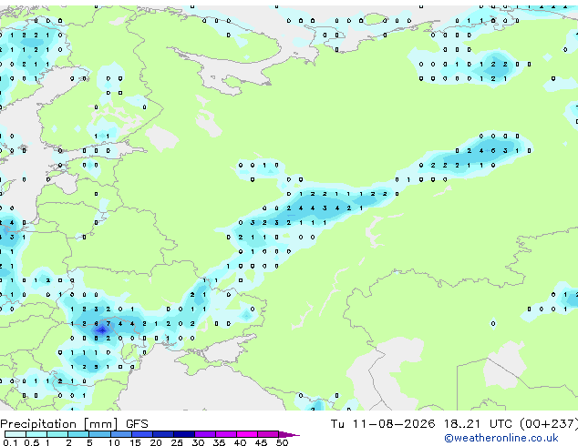Click the 35 to 40 mm legend swatch
This screenshot has height=446, width=578.
pos(226,434)
